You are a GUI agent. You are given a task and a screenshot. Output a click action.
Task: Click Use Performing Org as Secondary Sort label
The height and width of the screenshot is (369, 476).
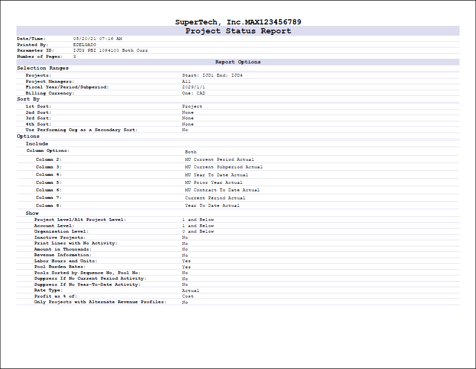coord(82,130)
